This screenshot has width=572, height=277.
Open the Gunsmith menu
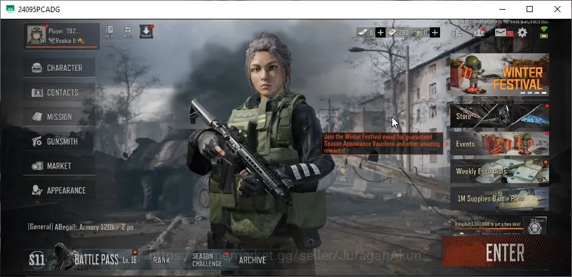tap(59, 142)
